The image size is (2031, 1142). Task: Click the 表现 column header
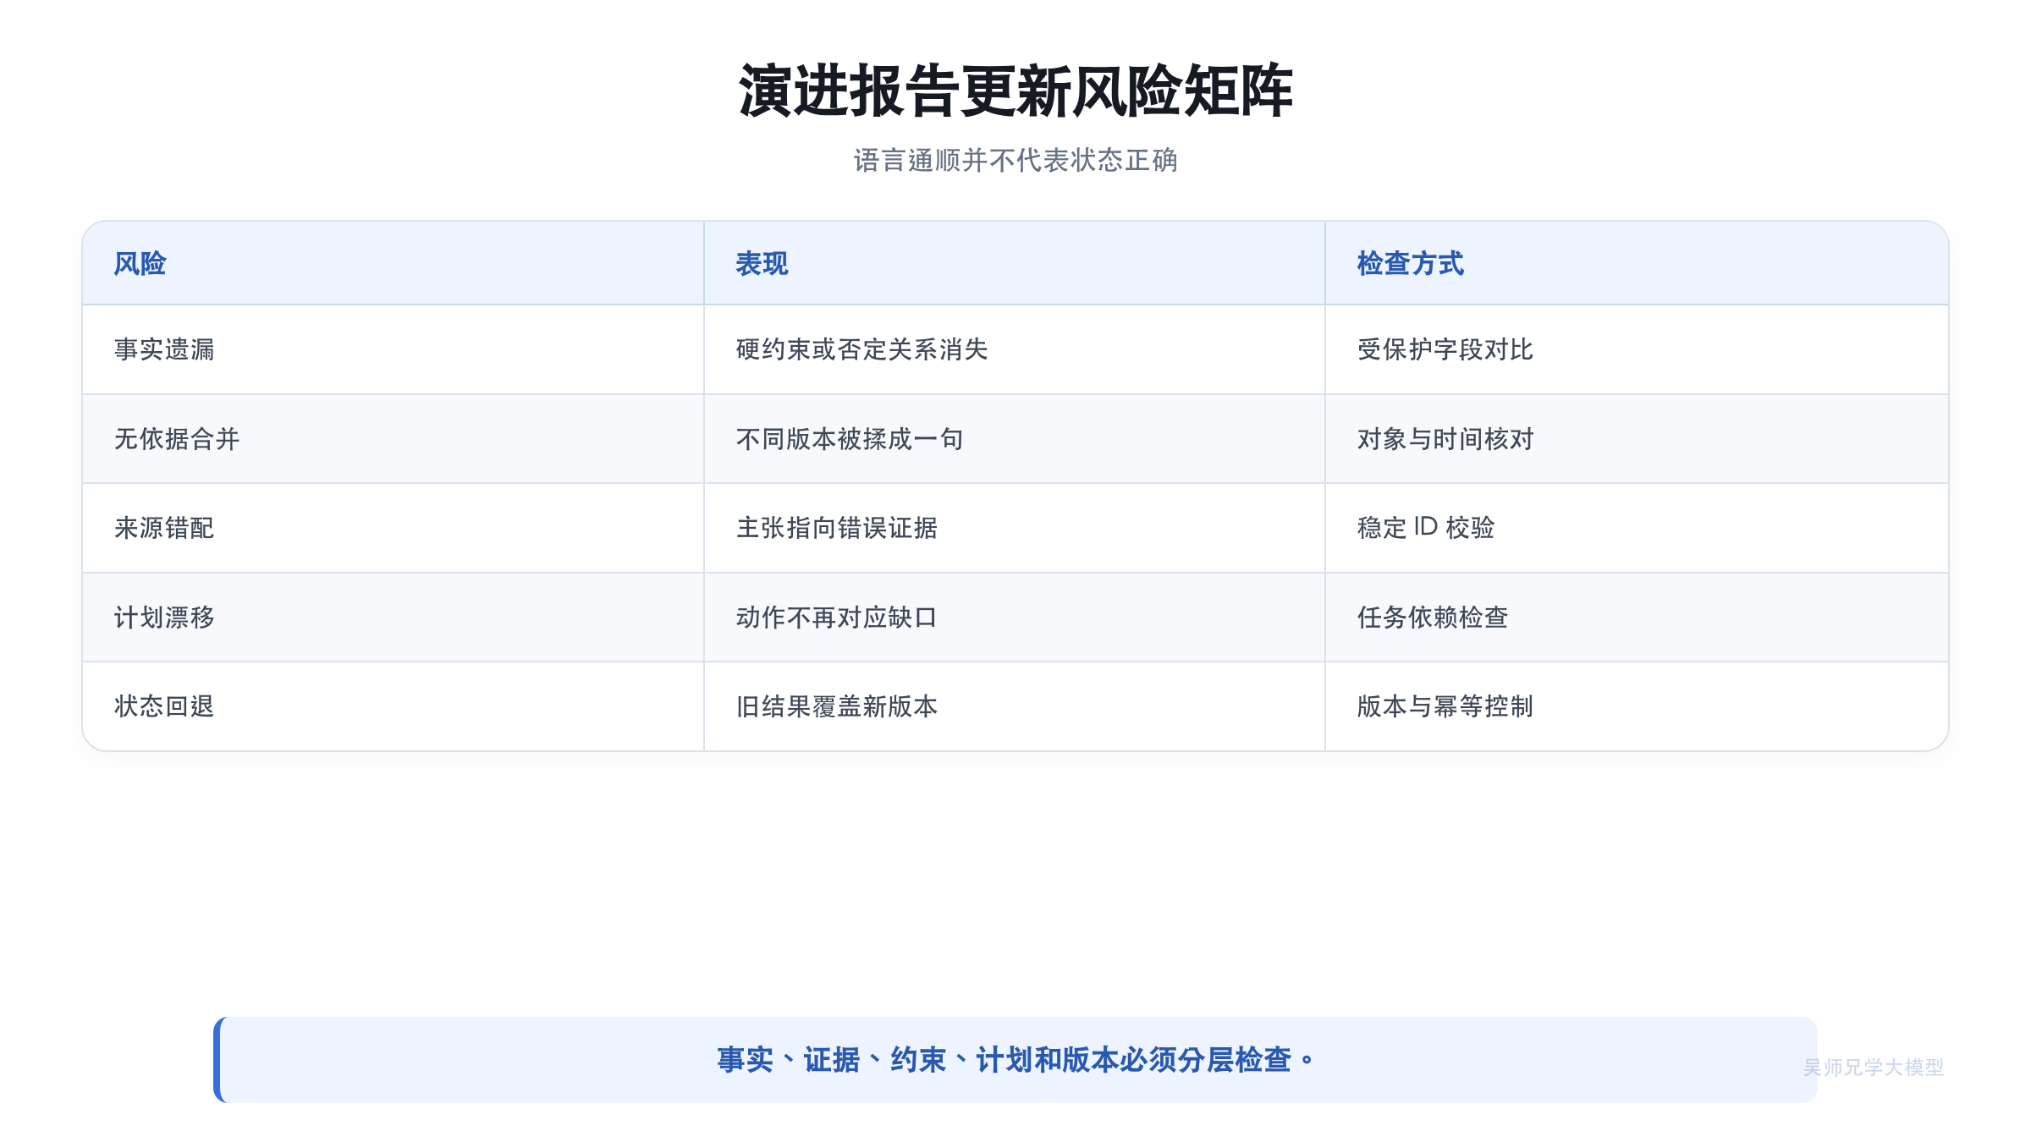1015,263
